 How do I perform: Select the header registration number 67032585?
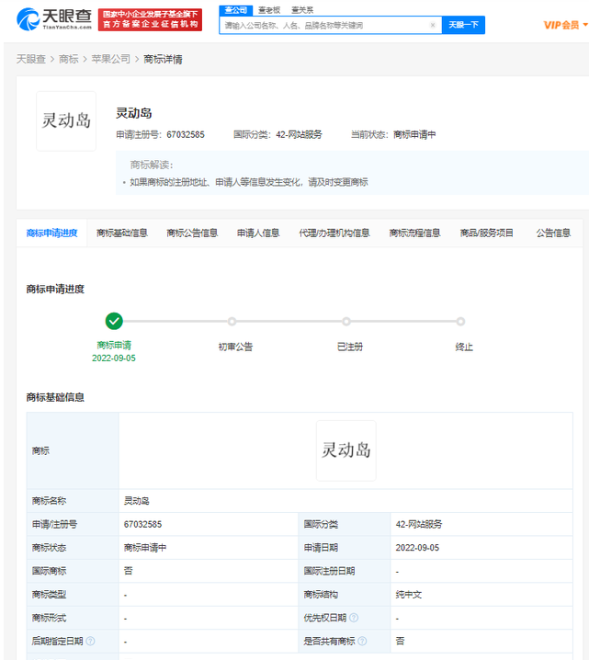(186, 135)
